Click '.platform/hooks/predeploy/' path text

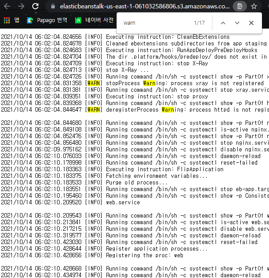(171, 57)
